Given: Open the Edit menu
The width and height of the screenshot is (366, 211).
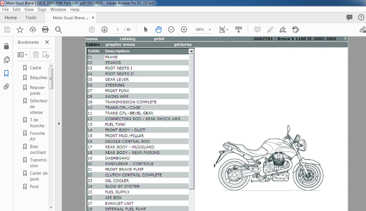Looking at the screenshot, I should point(17,9).
